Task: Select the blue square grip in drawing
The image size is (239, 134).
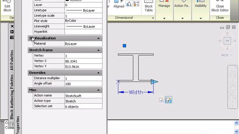Action: pyautogui.click(x=124, y=46)
